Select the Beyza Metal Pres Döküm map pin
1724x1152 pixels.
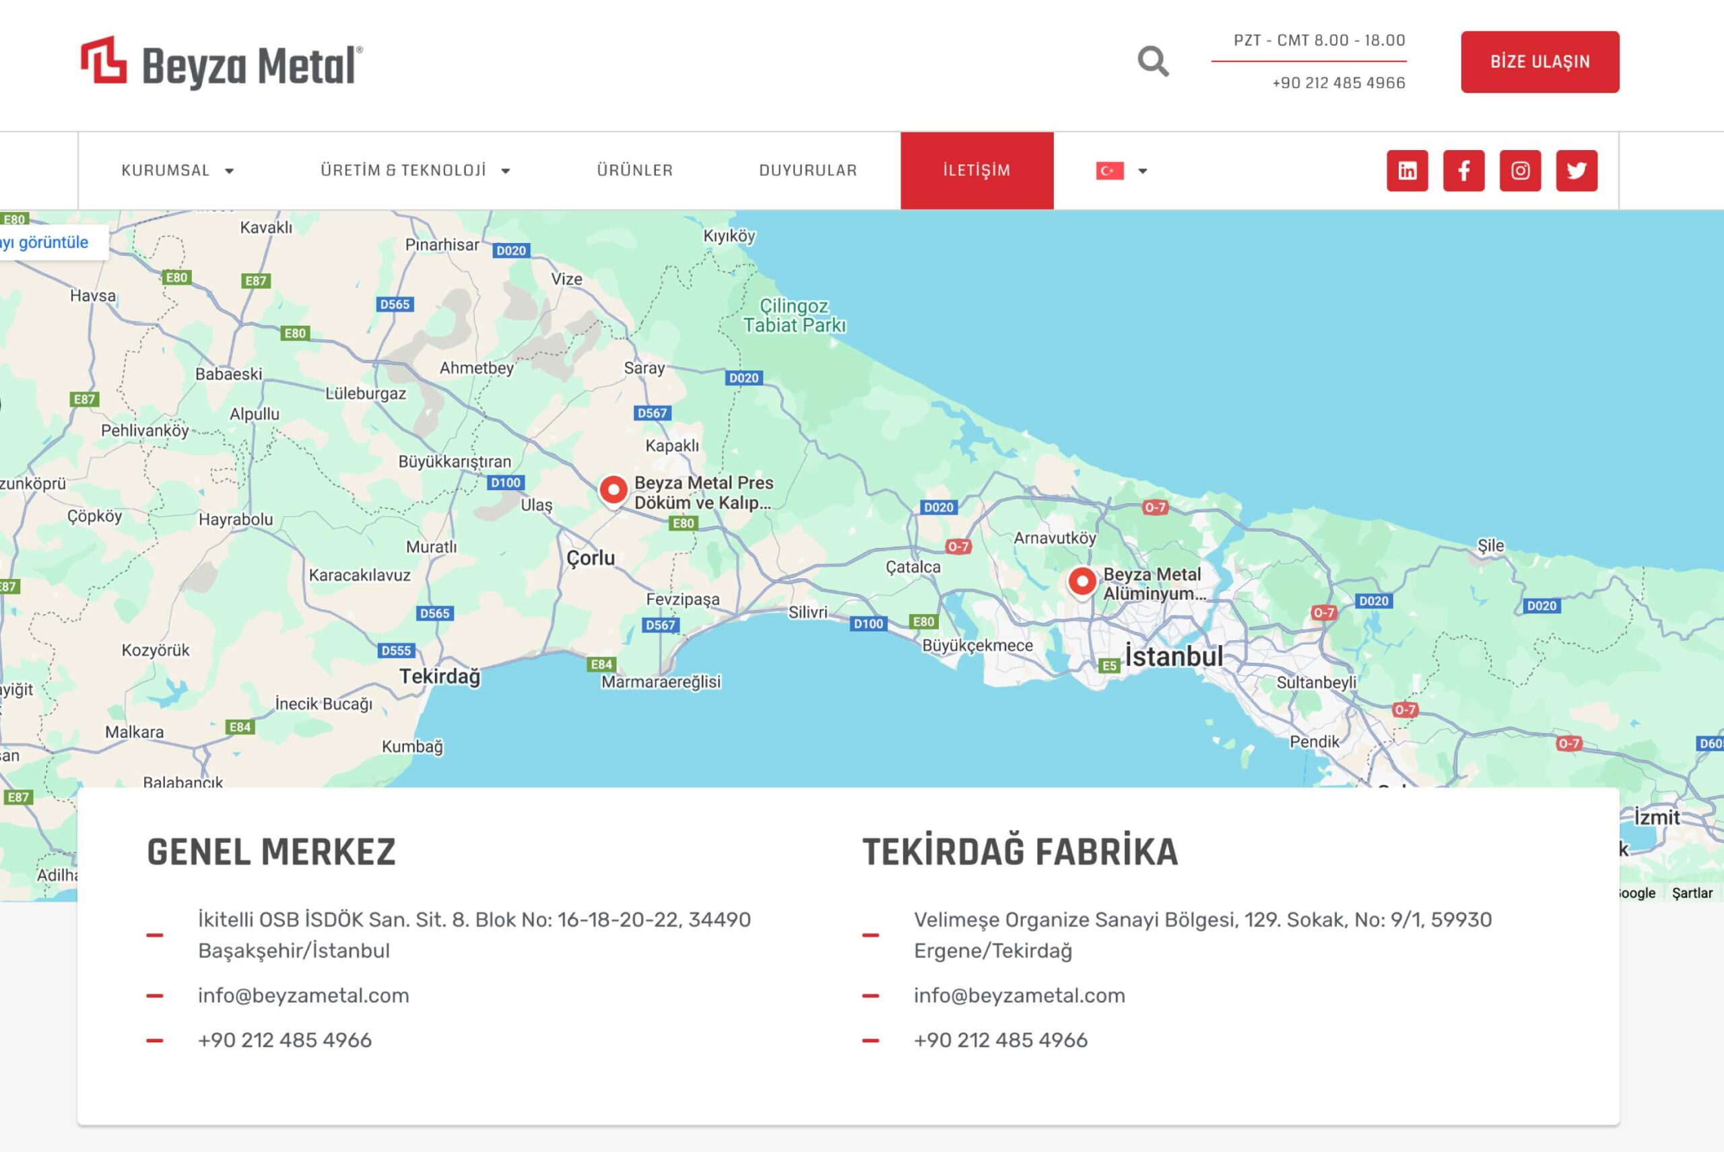coord(613,491)
